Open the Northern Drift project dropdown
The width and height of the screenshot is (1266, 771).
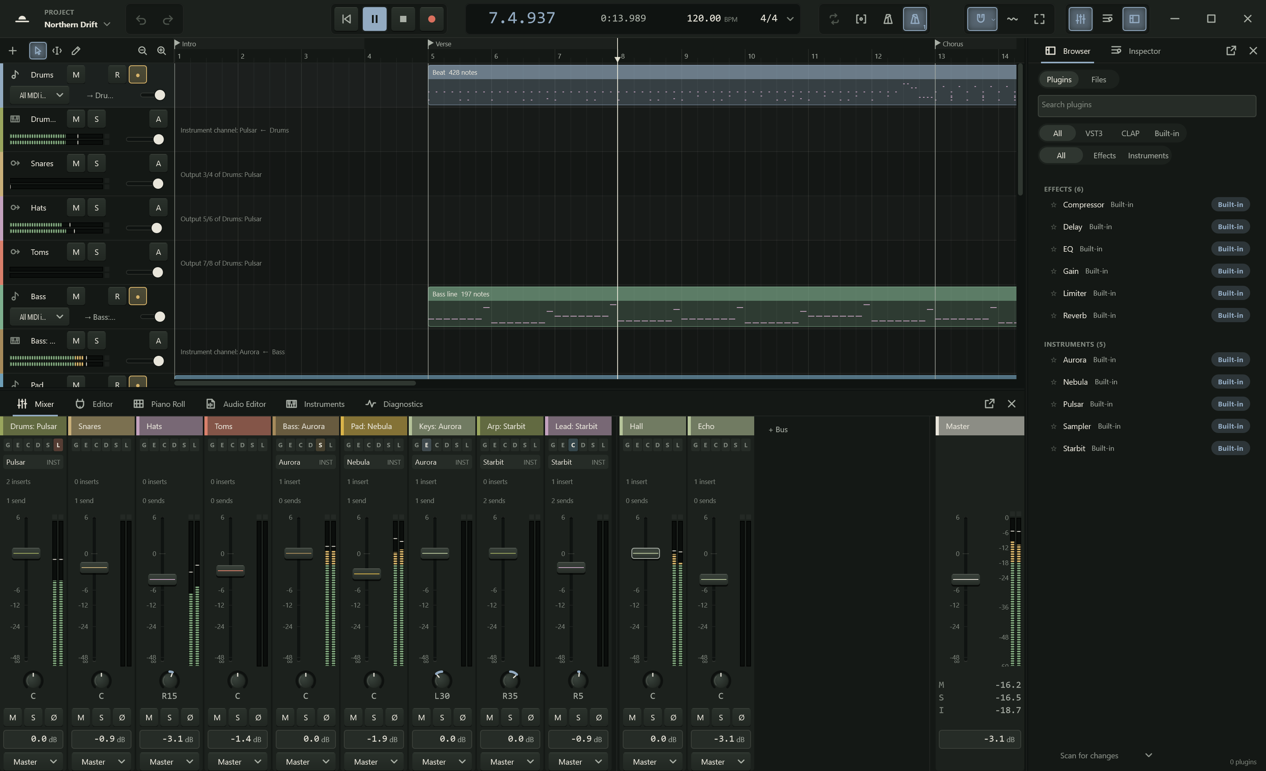78,24
